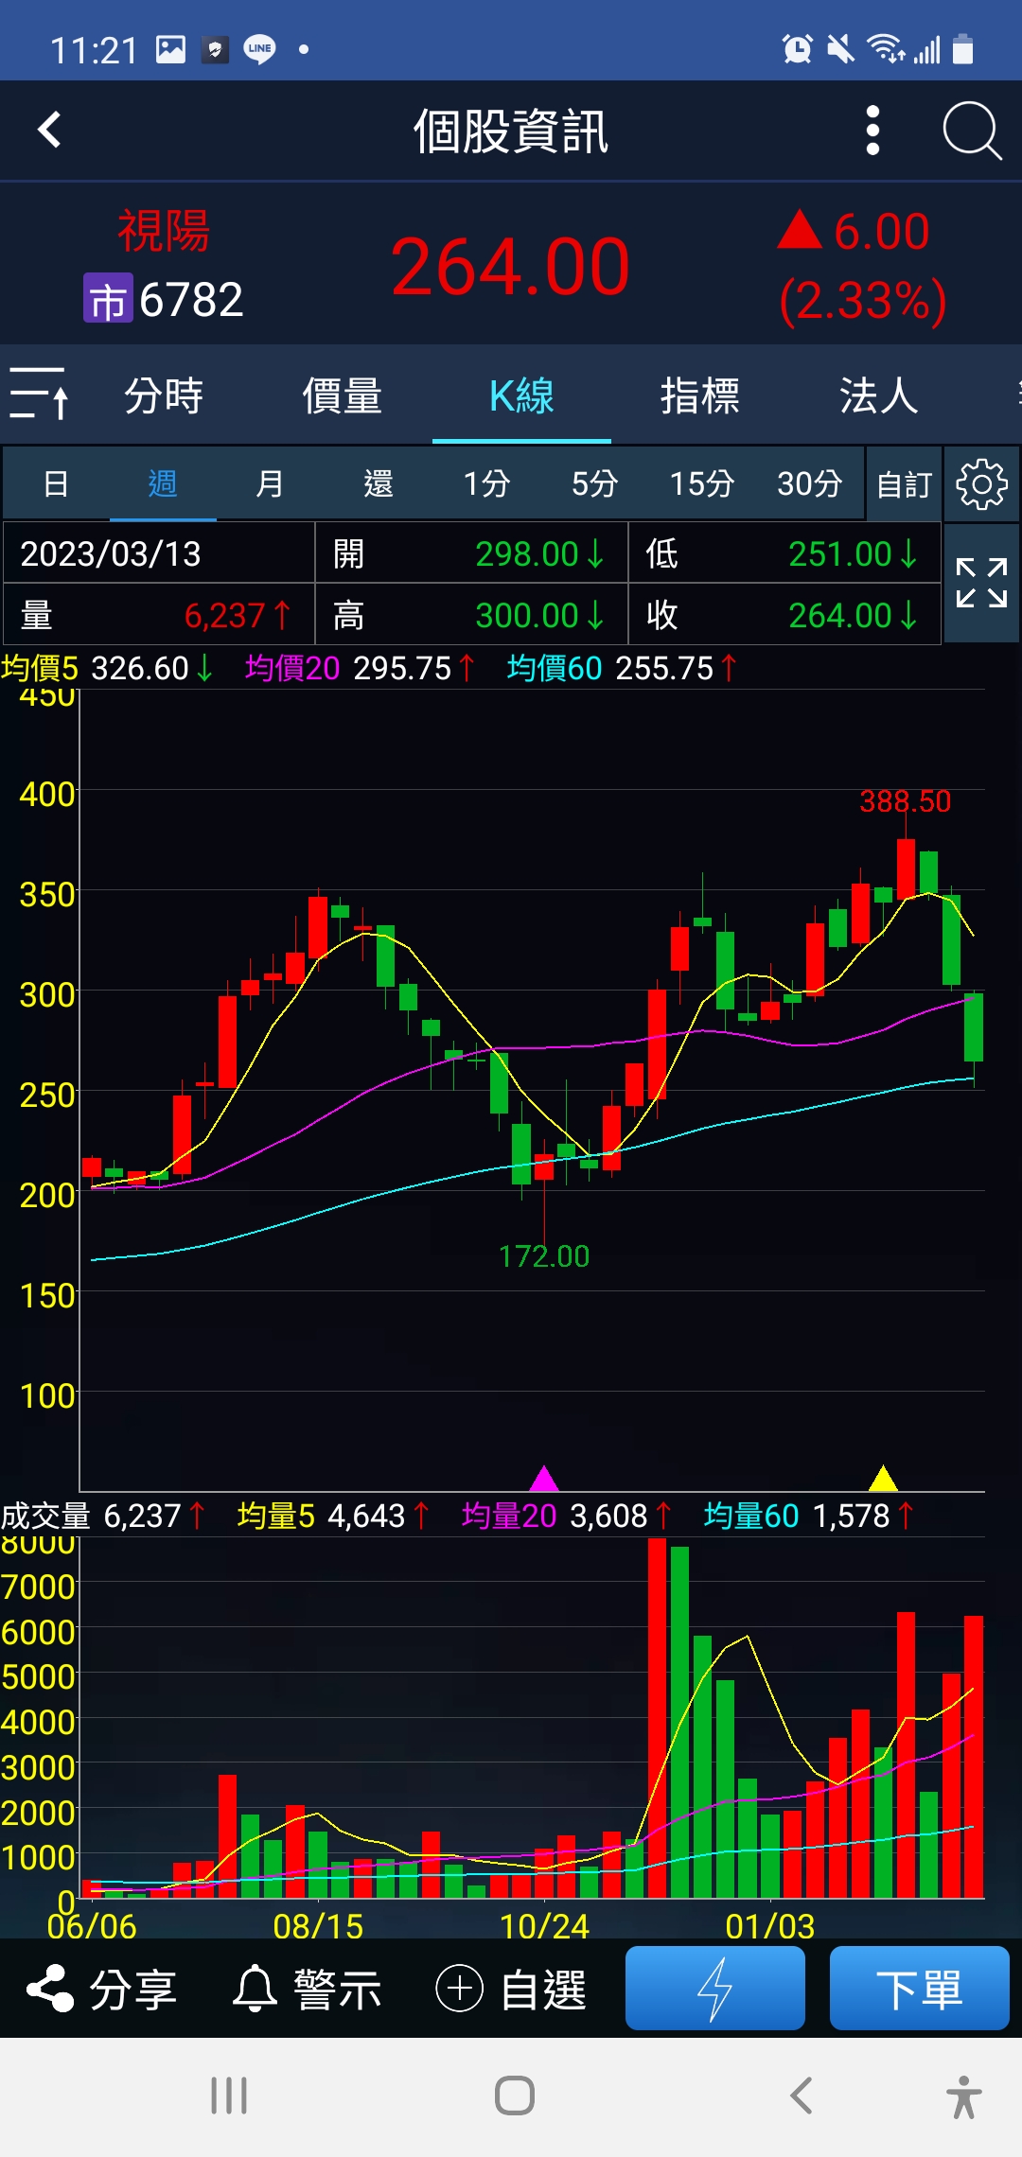This screenshot has height=2157, width=1022.
Task: Tap the 08/15 date axis label
Action: [318, 1926]
